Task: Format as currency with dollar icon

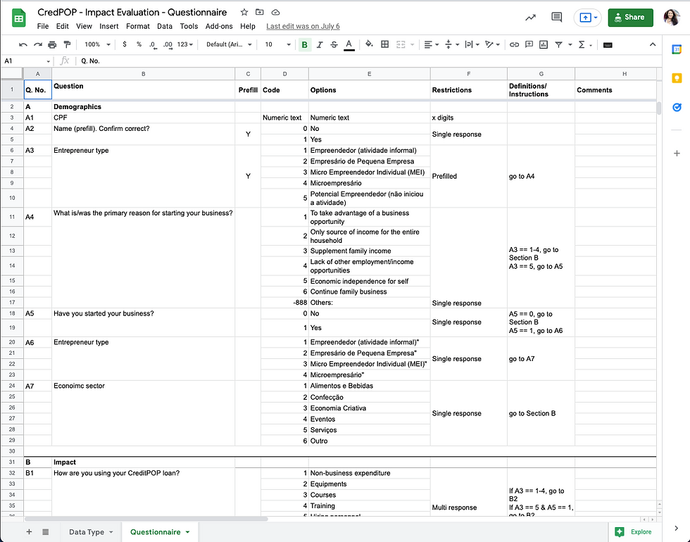Action: (125, 44)
